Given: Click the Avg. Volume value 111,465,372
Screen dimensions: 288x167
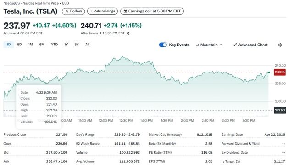Looking at the screenshot, I should [x=129, y=161].
